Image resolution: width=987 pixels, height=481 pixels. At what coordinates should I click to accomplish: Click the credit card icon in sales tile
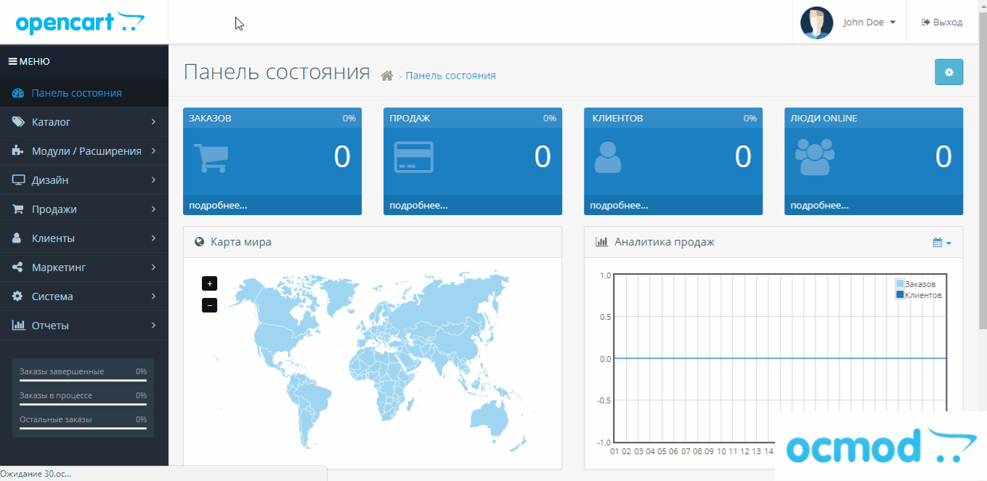click(413, 158)
